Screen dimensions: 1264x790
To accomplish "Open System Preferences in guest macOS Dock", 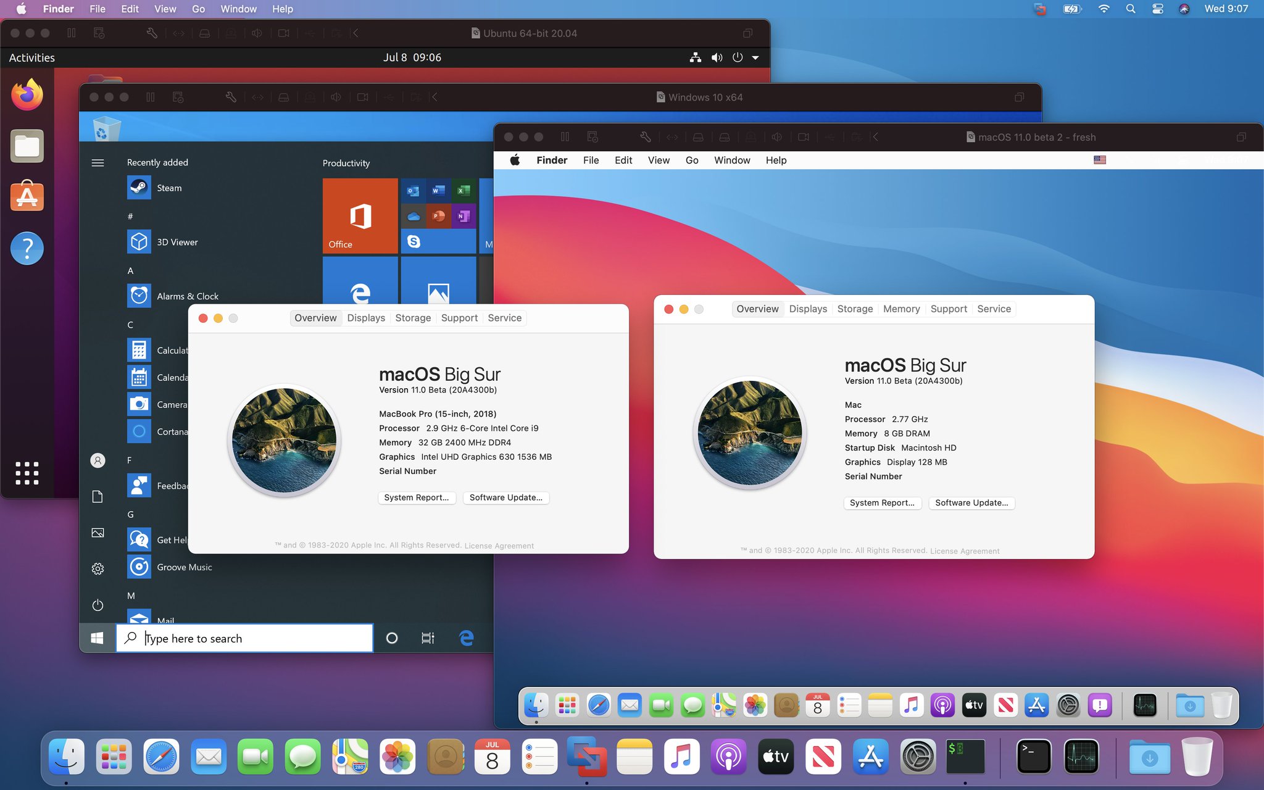I will click(x=1068, y=705).
